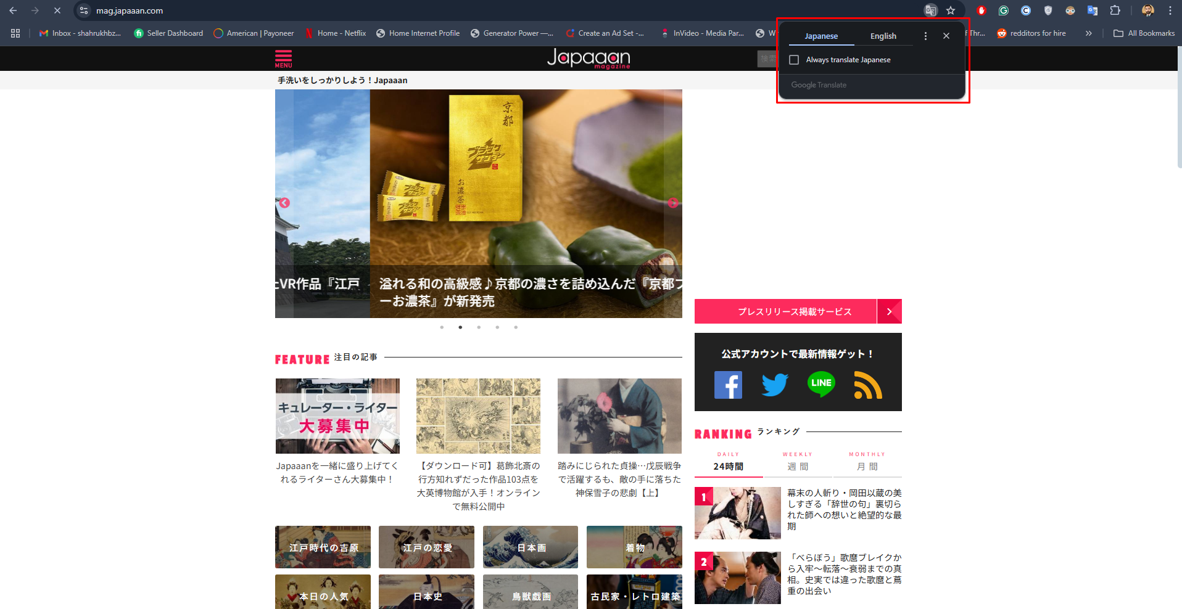1182x609 pixels.
Task: Click the LINE icon in the official accounts panel
Action: point(821,384)
